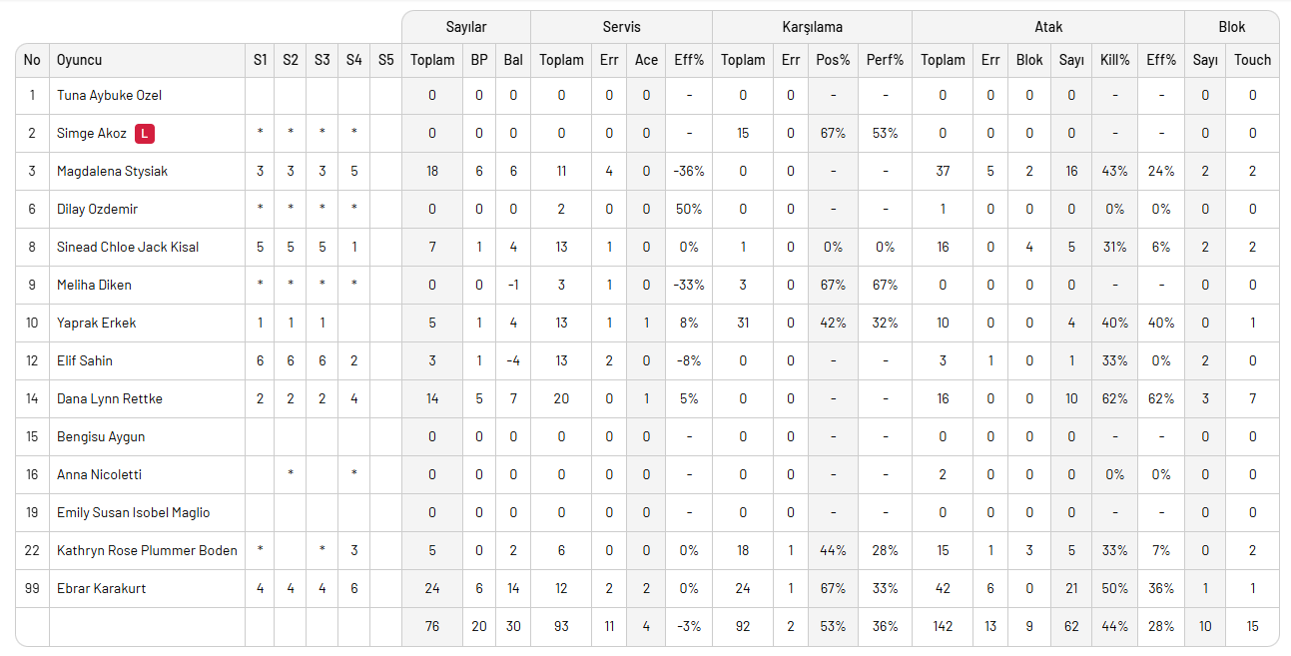Select the Sayılar group header
Viewport: 1291px width, 656px height.
tap(466, 27)
